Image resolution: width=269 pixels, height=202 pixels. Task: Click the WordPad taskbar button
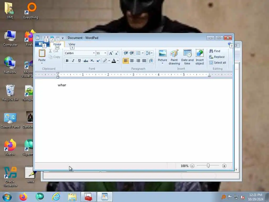coord(105,197)
